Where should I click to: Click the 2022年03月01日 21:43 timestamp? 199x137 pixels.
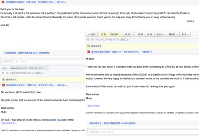click(26, 73)
